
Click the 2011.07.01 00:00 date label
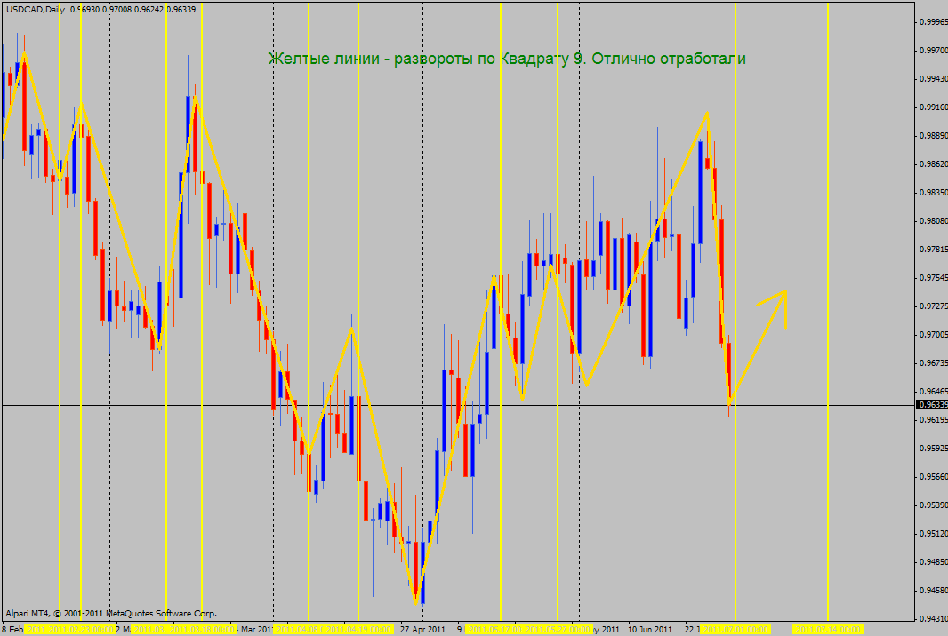tap(736, 629)
